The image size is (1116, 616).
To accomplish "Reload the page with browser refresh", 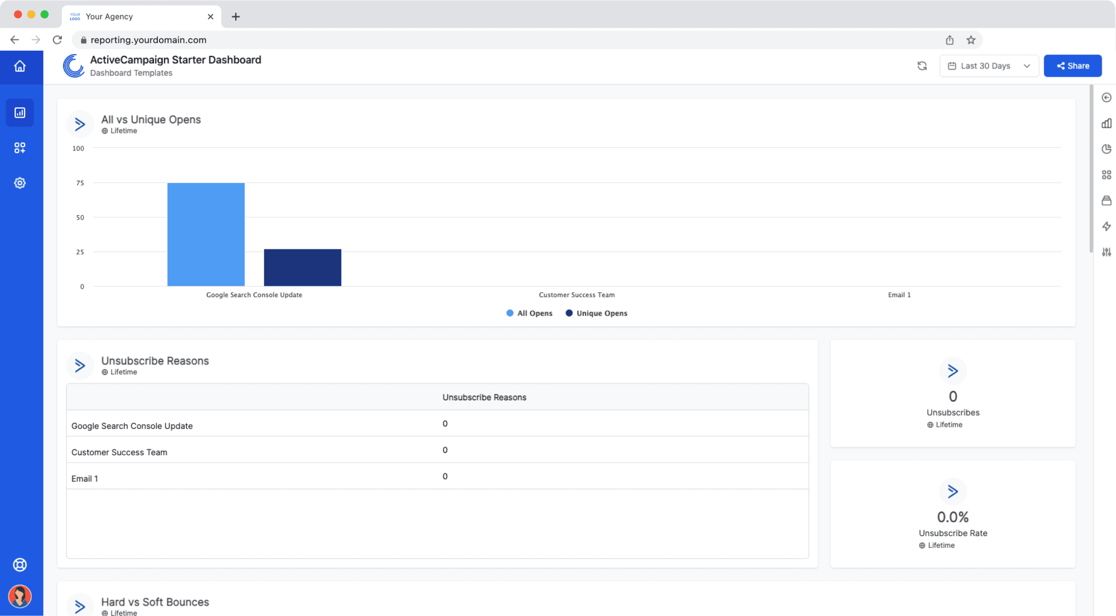I will click(x=57, y=40).
